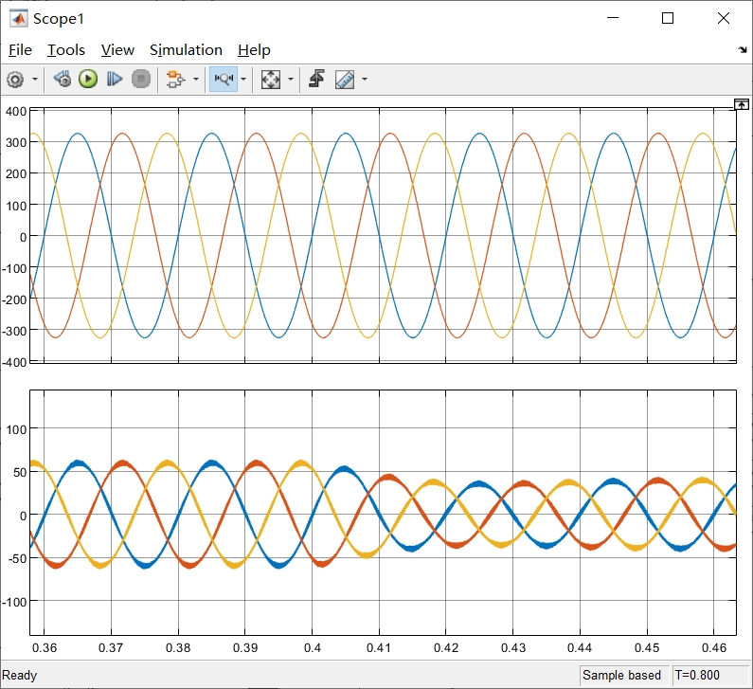Click the 0.36 x-axis tick label
Viewport: 753px width, 689px height.
[45, 647]
